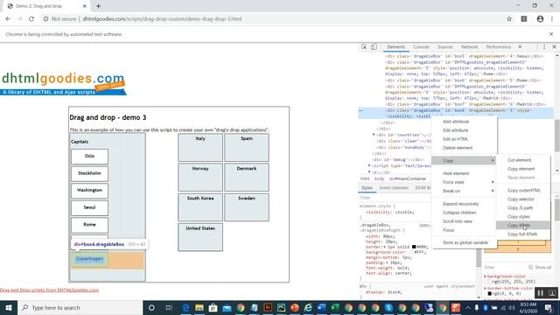560x315 pixels.
Task: Toggle the Show all checkbox in Computed
Action: pyautogui.click(x=531, y=267)
